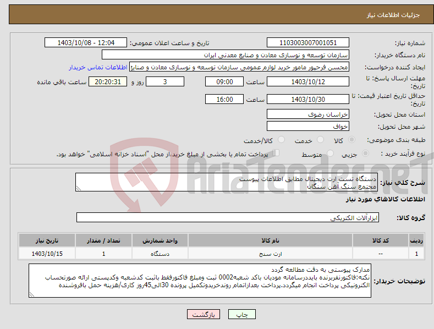Click the goods group field ابزارآلات الکتریکی

228,217
